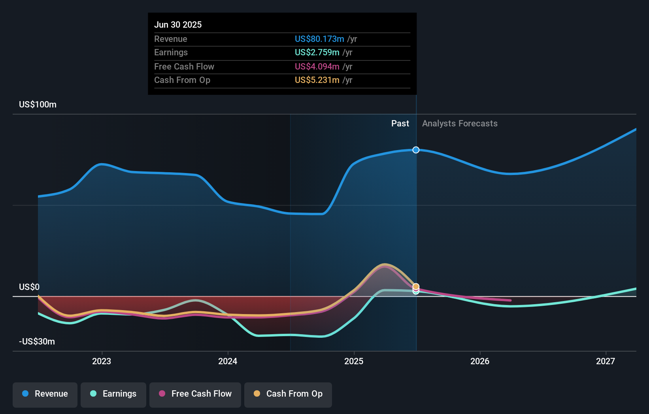Toggle the Revenue series visibility

(x=45, y=394)
